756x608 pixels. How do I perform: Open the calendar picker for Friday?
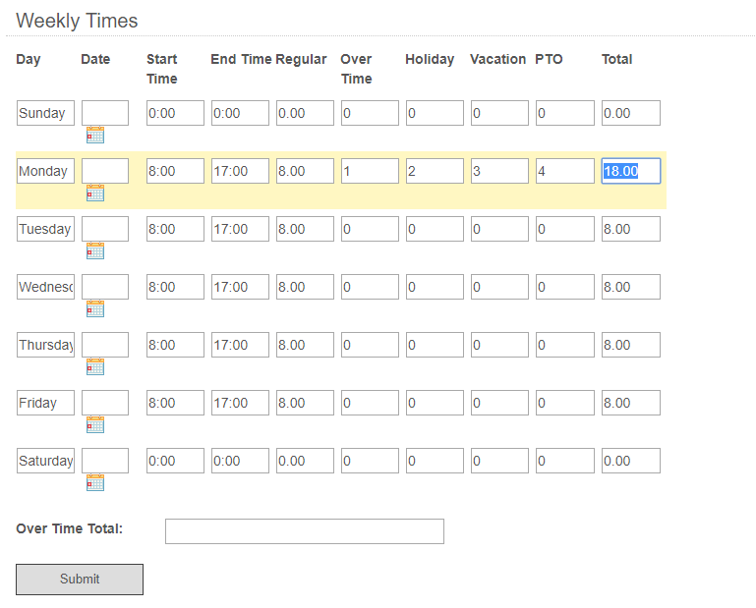coord(94,425)
